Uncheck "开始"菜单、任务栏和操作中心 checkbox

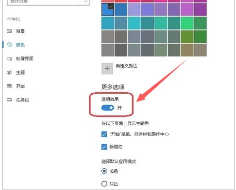(x=104, y=134)
